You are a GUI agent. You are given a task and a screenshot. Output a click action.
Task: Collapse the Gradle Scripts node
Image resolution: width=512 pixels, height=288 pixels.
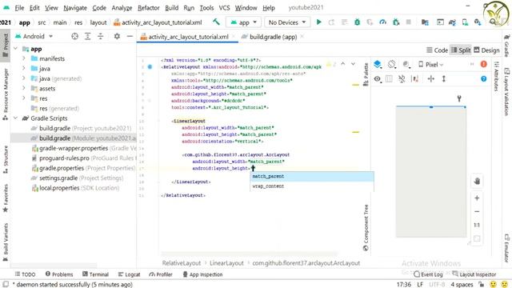point(15,118)
